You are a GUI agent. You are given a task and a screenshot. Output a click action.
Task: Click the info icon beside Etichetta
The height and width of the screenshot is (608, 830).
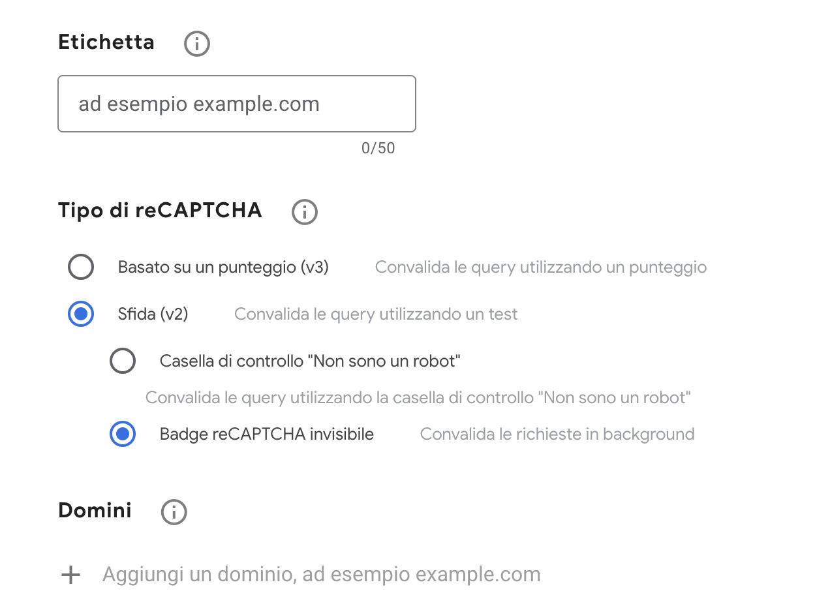[197, 44]
